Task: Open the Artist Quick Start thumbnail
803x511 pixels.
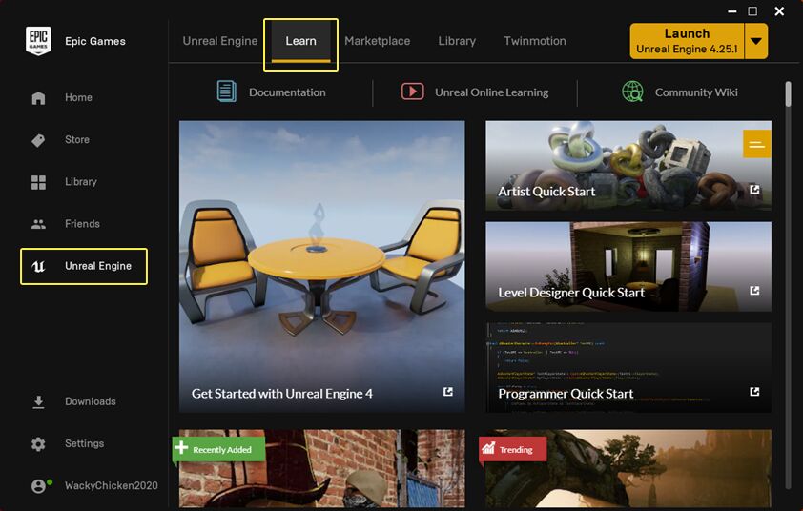Action: coord(628,165)
